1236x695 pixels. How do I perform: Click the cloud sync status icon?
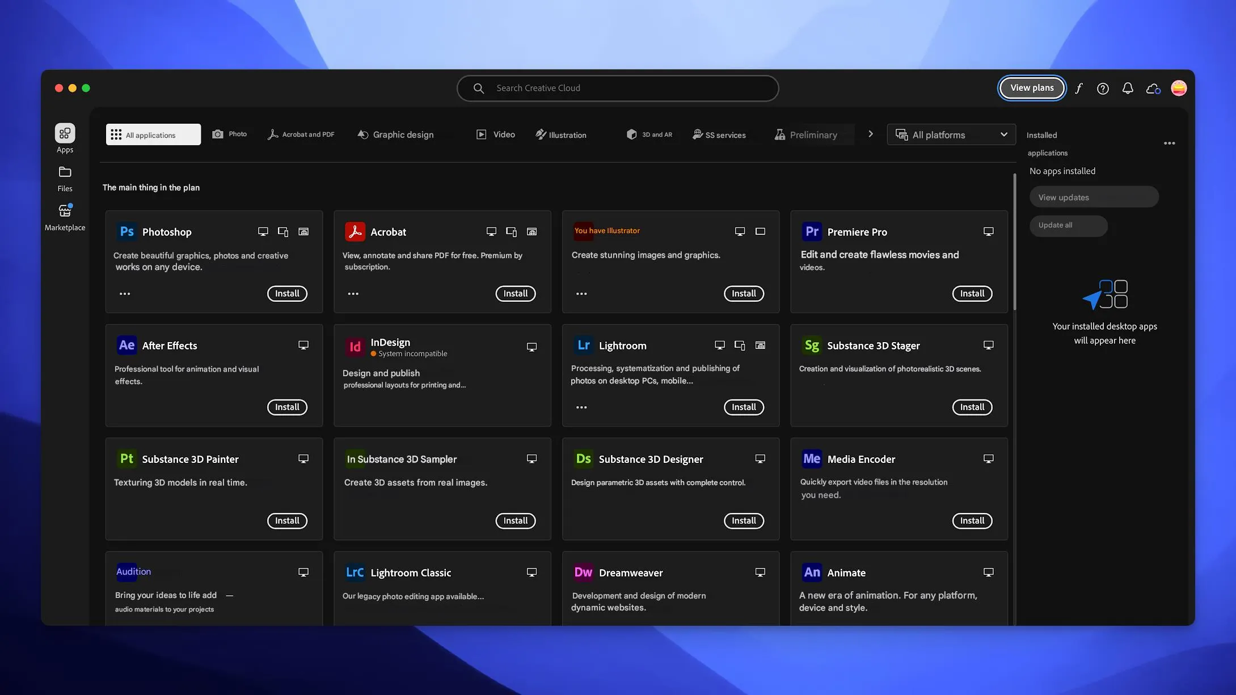[1153, 89]
